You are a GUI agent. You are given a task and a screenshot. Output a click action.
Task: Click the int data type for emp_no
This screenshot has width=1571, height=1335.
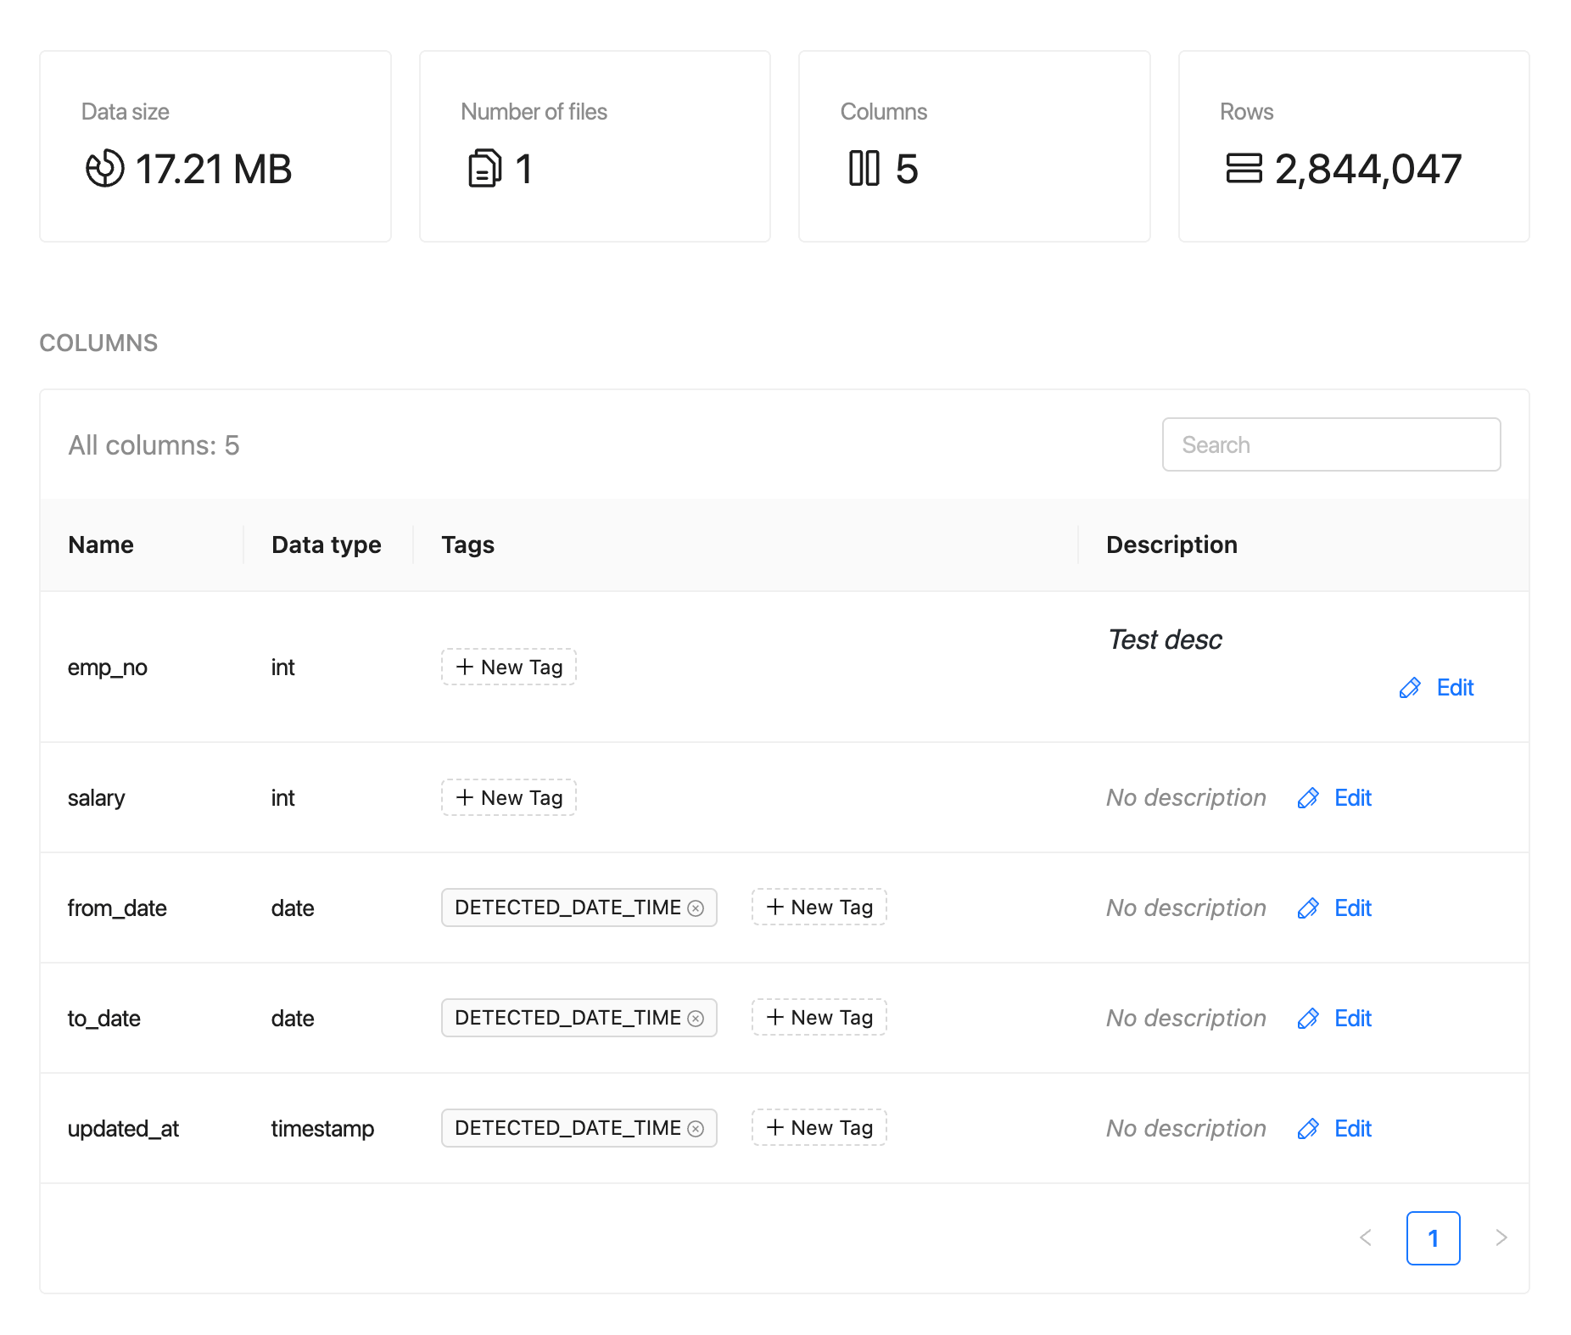coord(282,667)
